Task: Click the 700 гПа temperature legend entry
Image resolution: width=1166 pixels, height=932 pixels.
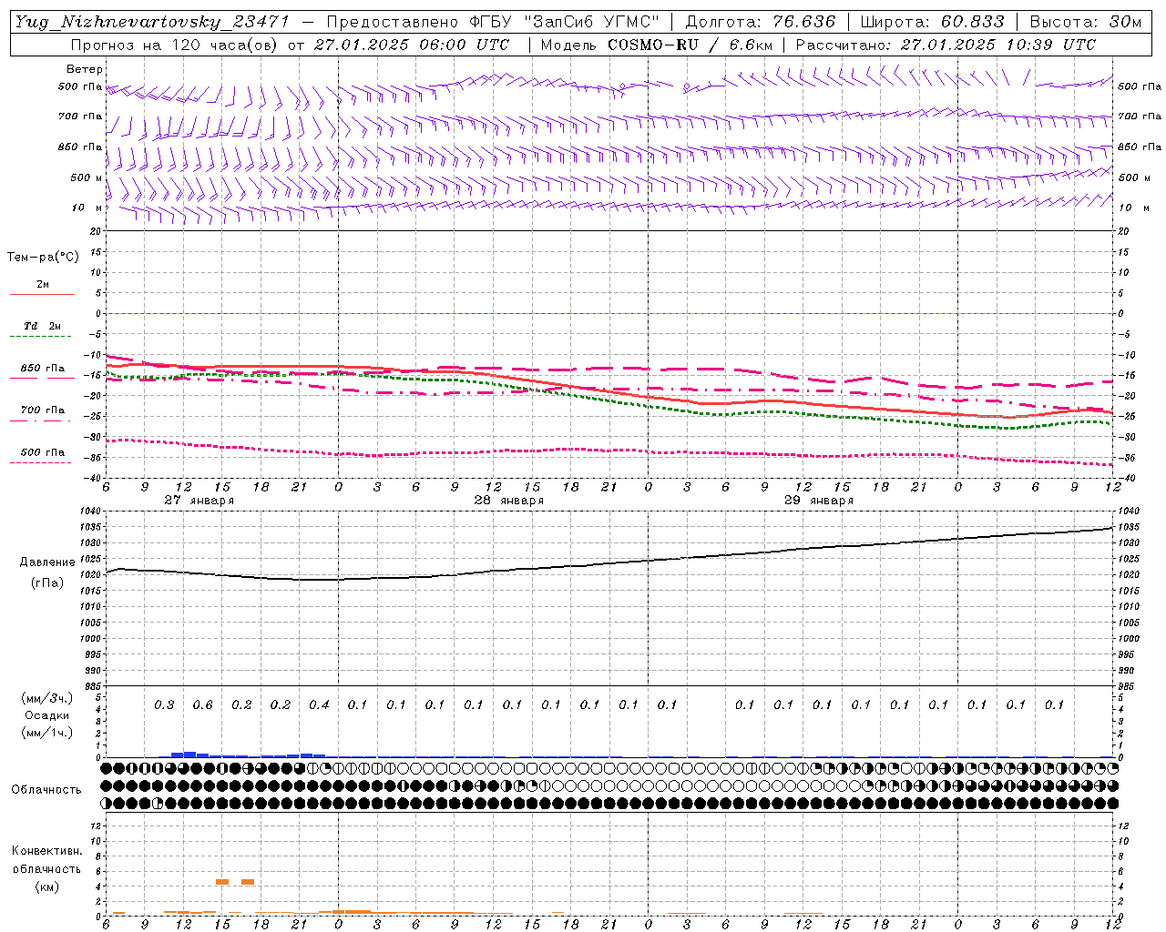Action: pyautogui.click(x=43, y=410)
